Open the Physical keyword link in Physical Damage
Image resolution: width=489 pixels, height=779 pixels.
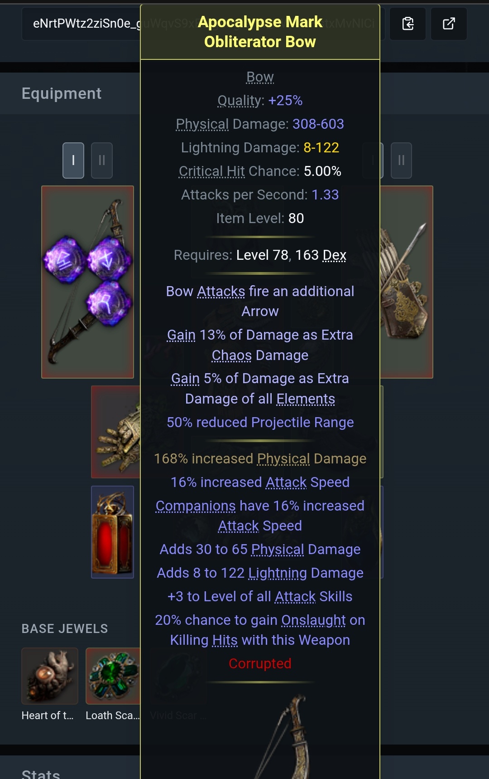(x=202, y=124)
